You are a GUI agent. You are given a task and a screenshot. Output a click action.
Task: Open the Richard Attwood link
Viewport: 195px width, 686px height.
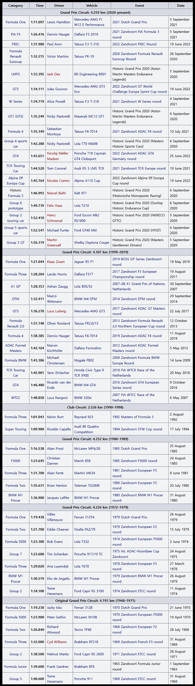[x=54, y=630]
